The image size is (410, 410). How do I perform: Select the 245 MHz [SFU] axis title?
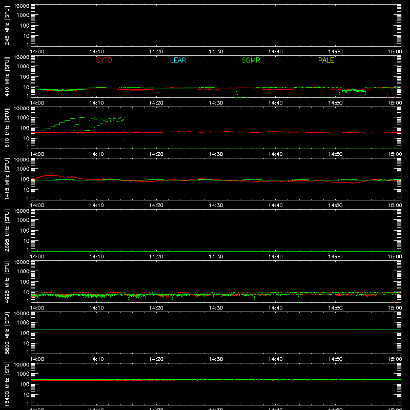[x=7, y=25]
